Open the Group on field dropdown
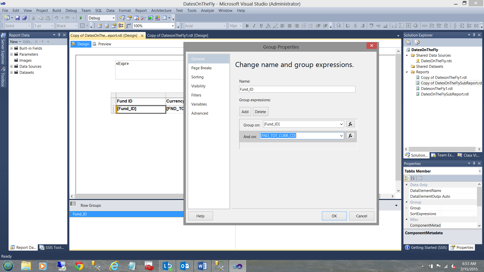The image size is (484, 272). click(341, 124)
